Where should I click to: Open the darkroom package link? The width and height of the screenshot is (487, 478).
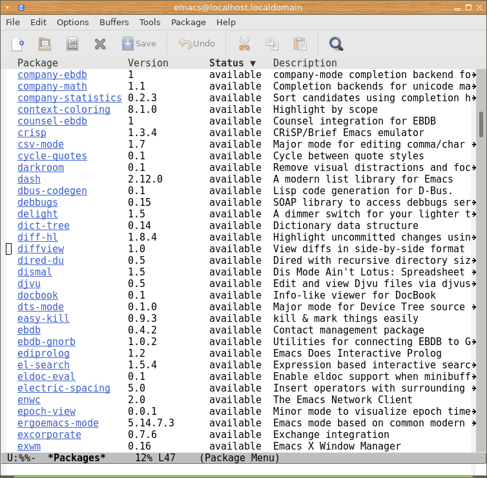click(41, 168)
